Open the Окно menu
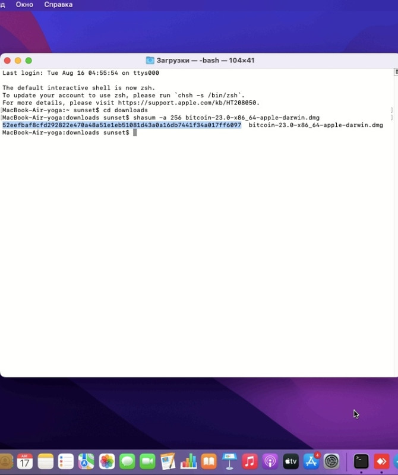The image size is (398, 475). pos(24,5)
